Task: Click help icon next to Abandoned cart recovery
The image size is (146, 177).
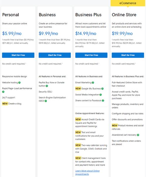Action: point(138,135)
